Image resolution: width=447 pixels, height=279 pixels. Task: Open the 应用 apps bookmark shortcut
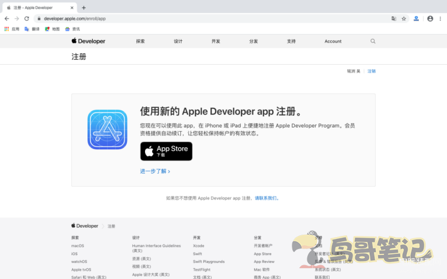coord(11,29)
